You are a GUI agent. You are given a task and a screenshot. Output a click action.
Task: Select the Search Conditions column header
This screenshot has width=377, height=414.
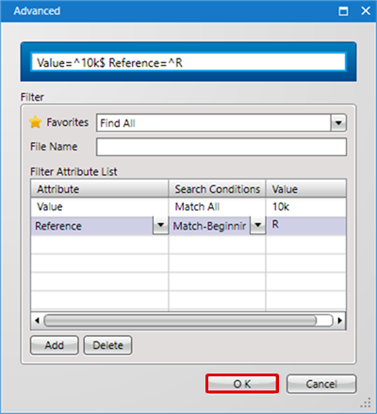[x=217, y=188]
